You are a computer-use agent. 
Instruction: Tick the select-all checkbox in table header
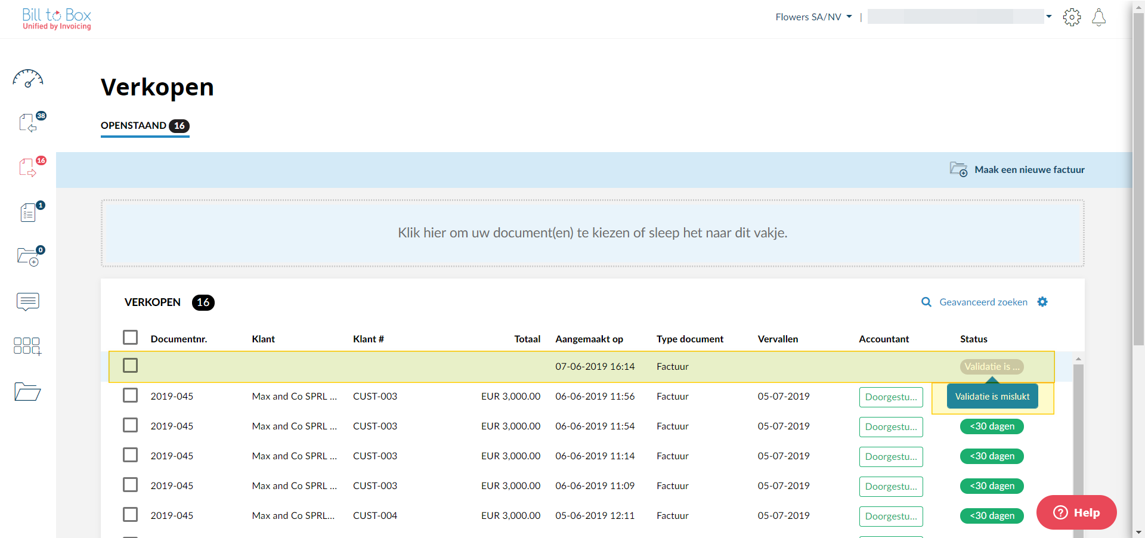click(130, 338)
